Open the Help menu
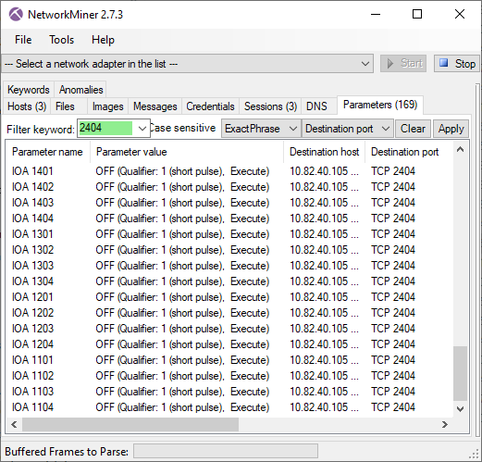Screen dimensions: 482x462 pos(103,40)
